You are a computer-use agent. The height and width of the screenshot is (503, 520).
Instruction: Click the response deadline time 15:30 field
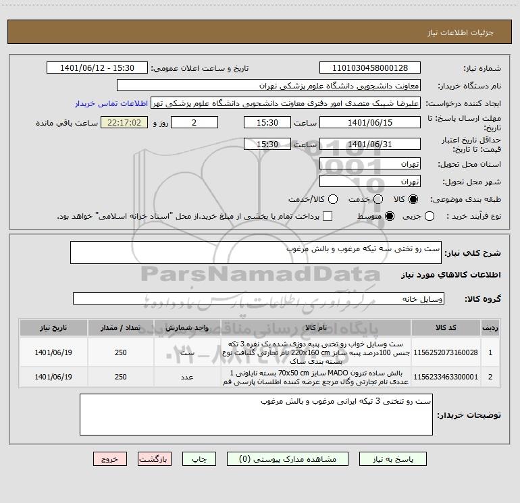pyautogui.click(x=267, y=122)
